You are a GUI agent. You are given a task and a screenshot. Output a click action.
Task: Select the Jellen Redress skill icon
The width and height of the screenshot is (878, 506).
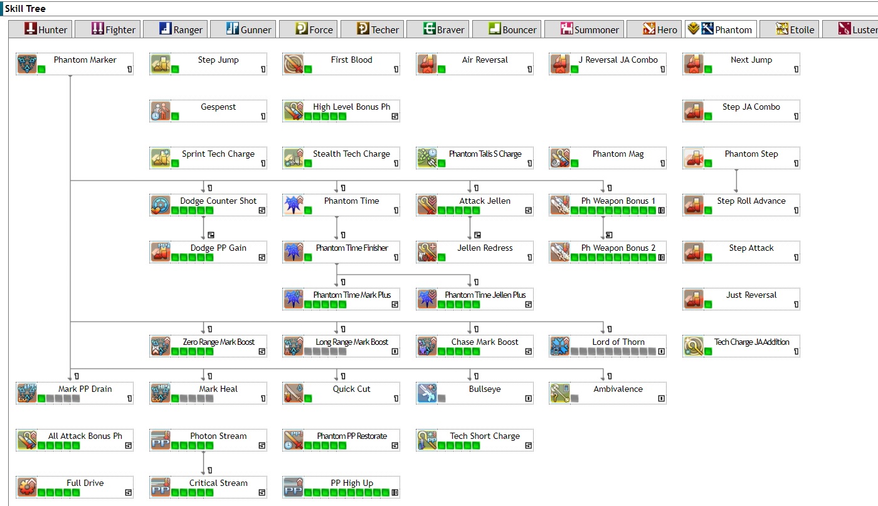click(427, 252)
